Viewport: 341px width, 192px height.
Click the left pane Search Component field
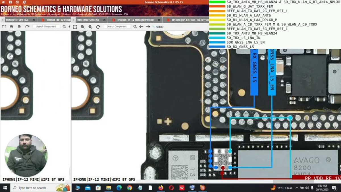46,26
